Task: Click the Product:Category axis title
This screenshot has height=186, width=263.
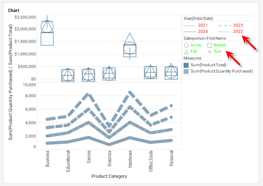Action: tap(109, 176)
